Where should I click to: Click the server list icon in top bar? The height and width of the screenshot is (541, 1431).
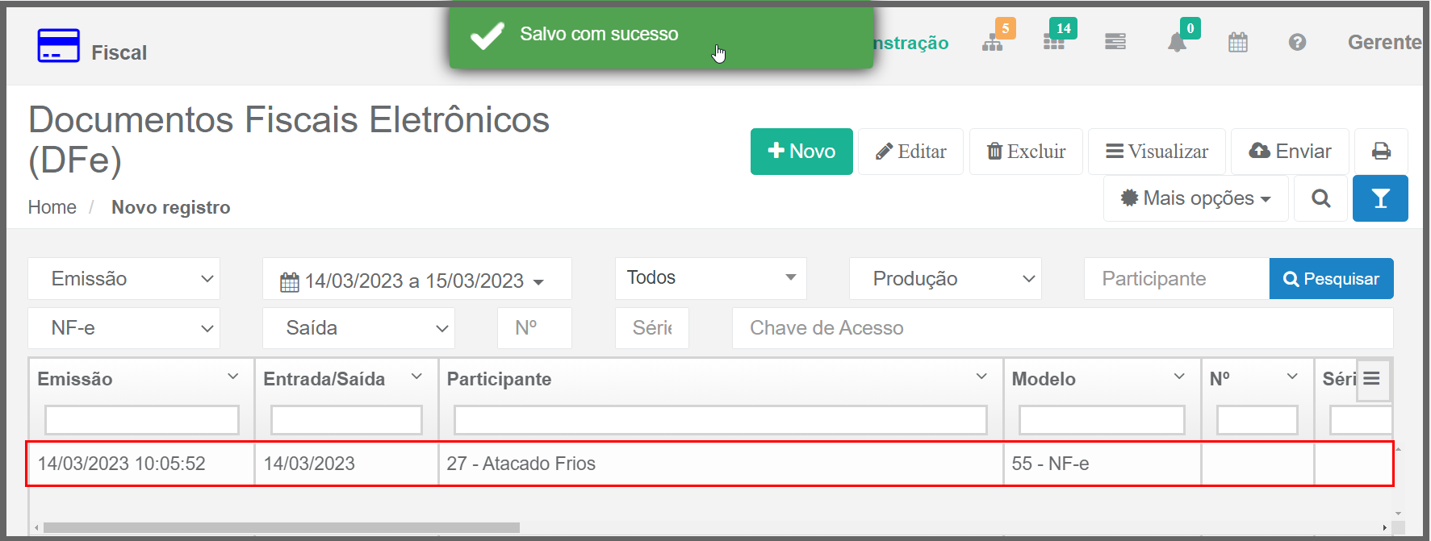point(1115,43)
